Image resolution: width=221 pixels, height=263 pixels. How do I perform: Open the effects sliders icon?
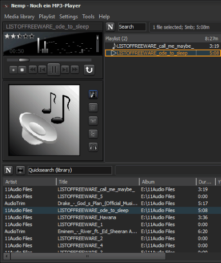(93, 134)
